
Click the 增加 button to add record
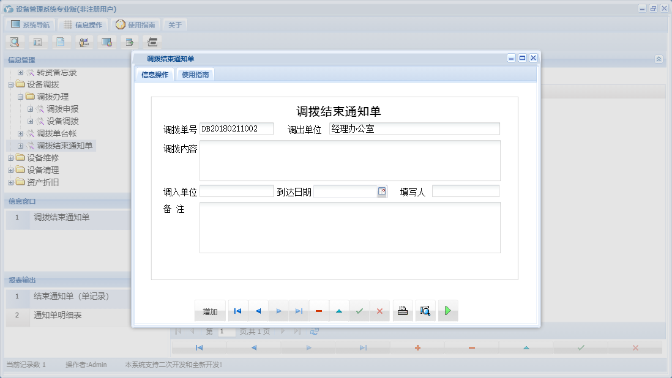click(210, 311)
